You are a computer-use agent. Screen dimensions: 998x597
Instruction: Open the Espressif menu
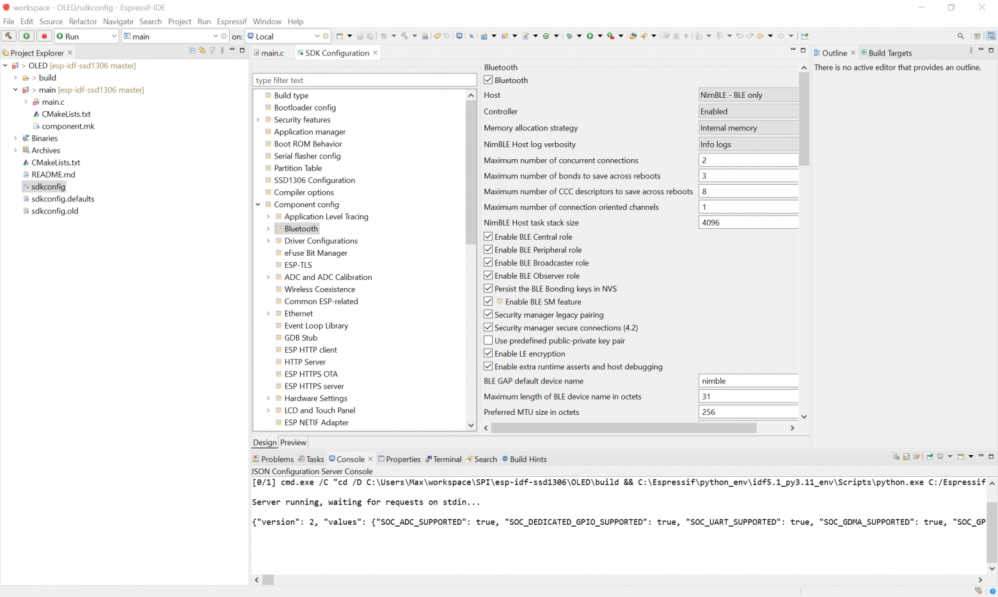click(x=232, y=21)
